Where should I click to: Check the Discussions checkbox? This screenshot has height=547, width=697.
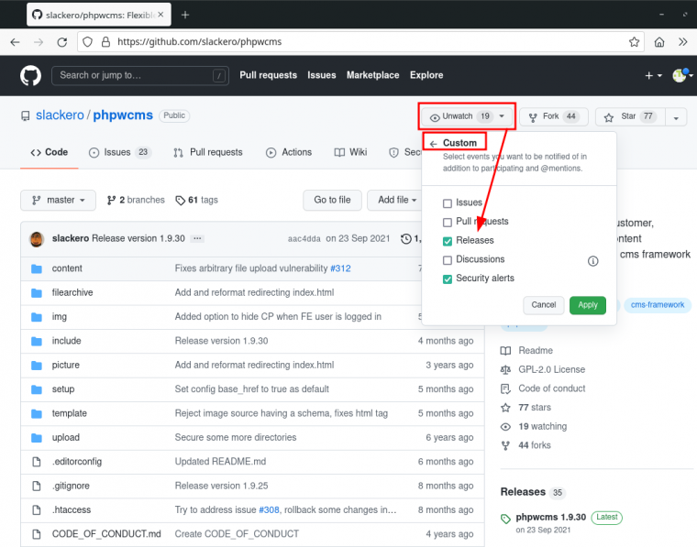pos(448,260)
